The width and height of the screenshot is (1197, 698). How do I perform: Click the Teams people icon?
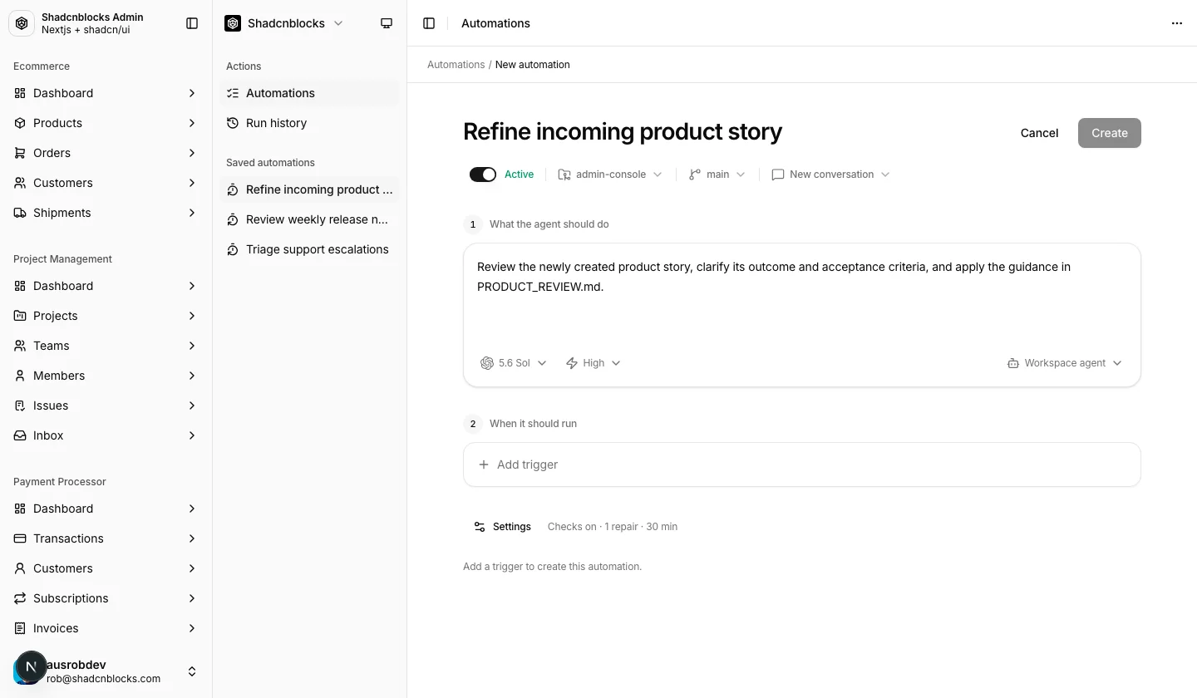(x=20, y=346)
